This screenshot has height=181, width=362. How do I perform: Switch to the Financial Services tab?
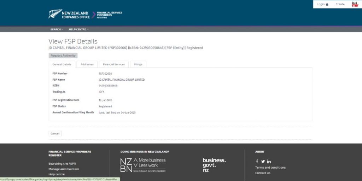(113, 64)
